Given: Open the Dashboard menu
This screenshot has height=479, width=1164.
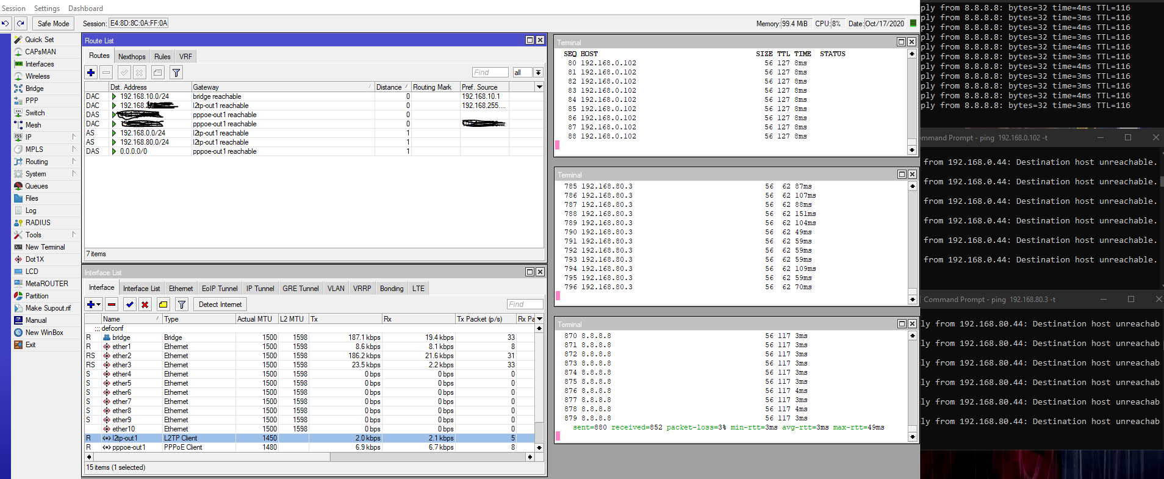Looking at the screenshot, I should 85,9.
